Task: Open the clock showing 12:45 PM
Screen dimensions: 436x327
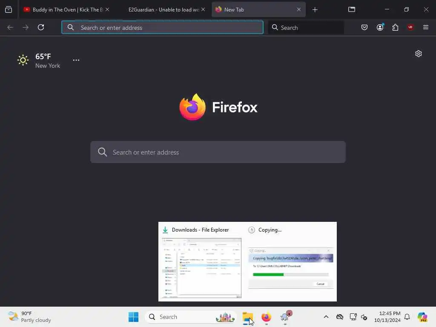Action: coord(387,317)
